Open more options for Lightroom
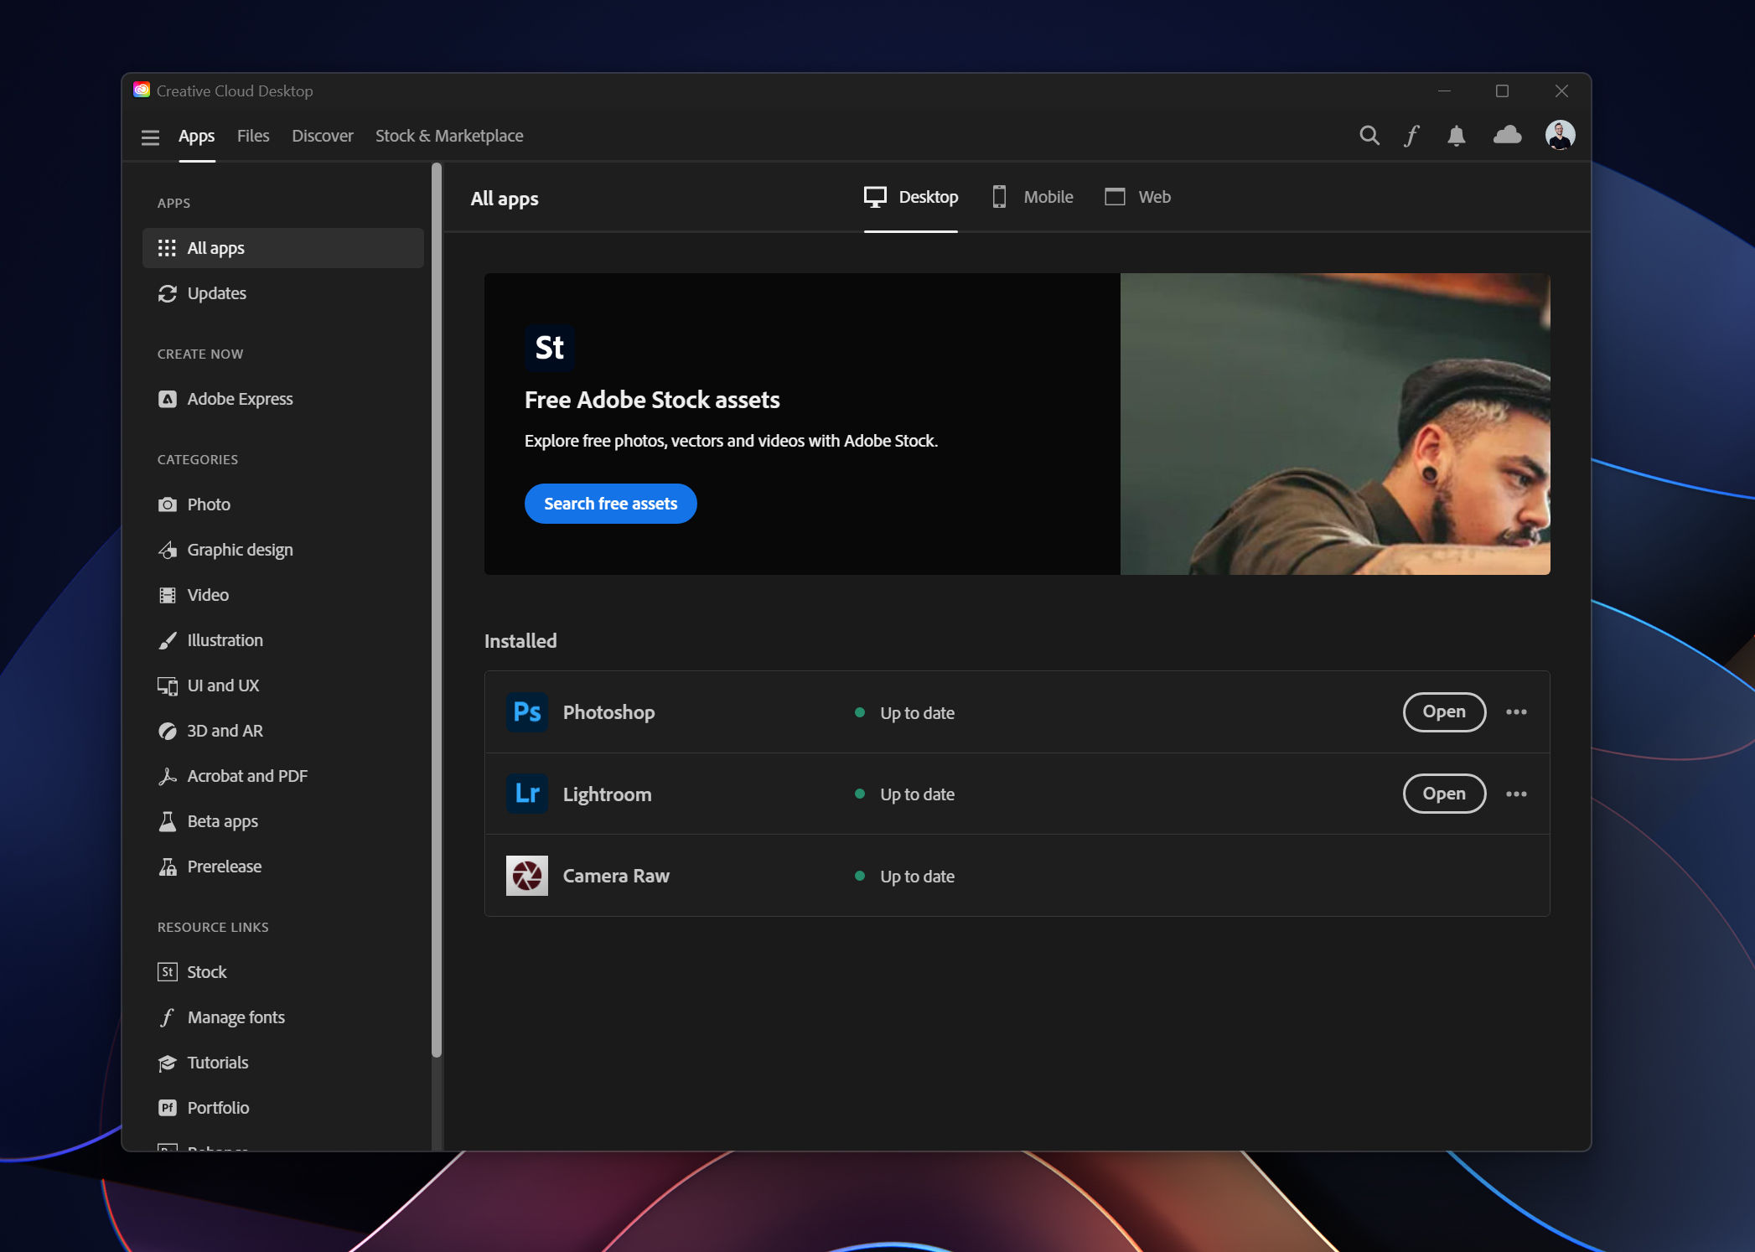Image resolution: width=1755 pixels, height=1252 pixels. pyautogui.click(x=1515, y=794)
